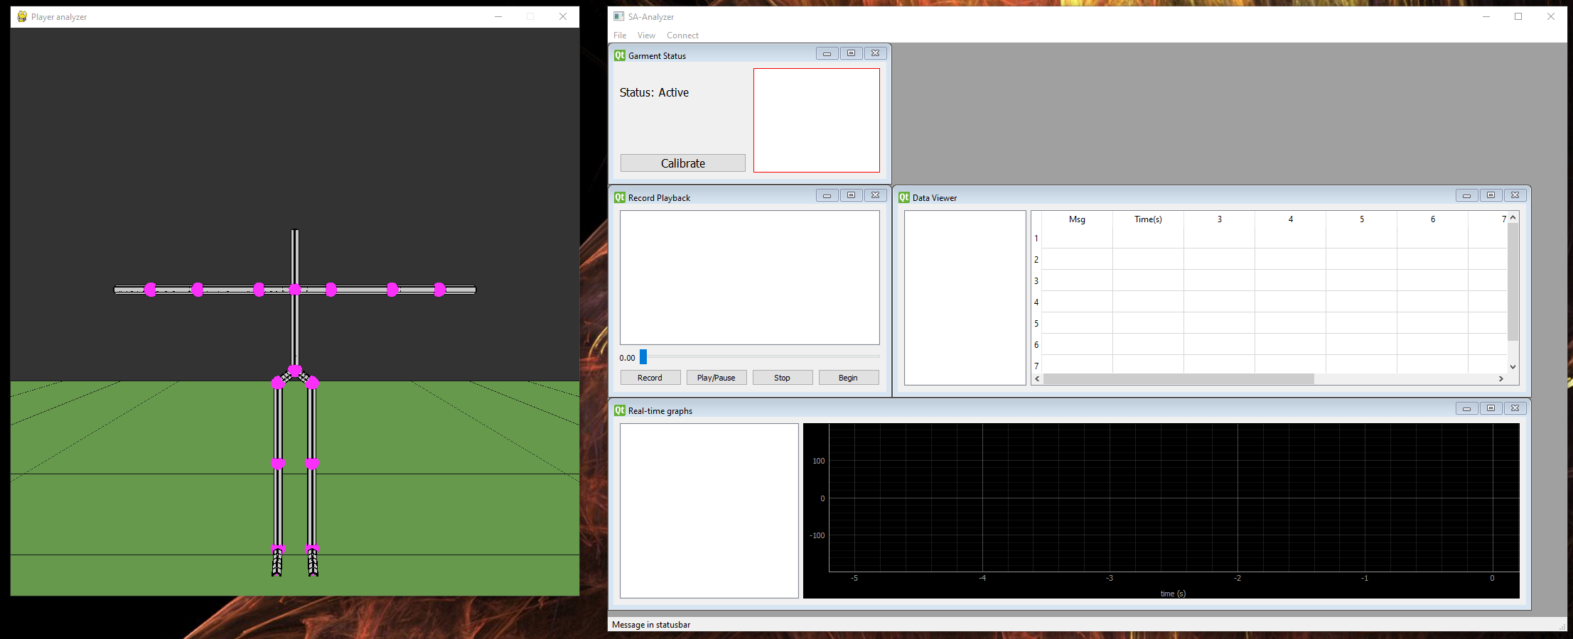Restore the Real-time graphs subwindow
This screenshot has height=639, width=1573.
1491,408
